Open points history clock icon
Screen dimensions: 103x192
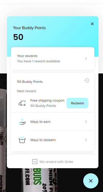tap(87, 81)
